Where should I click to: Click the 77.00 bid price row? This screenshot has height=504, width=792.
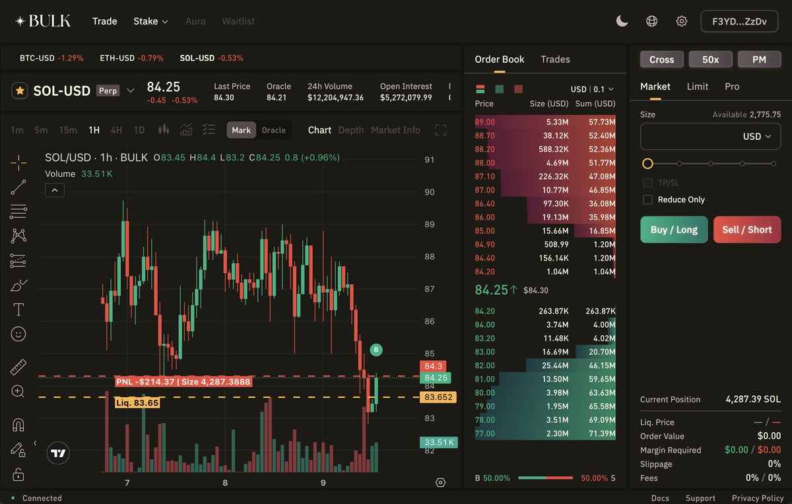tap(545, 433)
